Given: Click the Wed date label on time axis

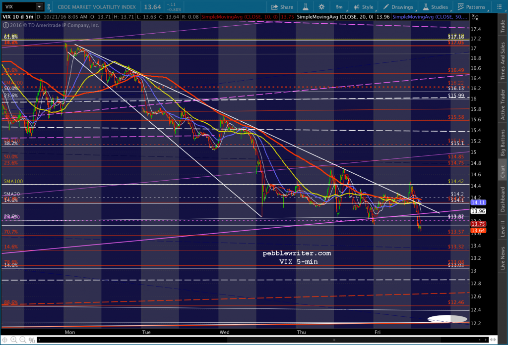Looking at the screenshot, I should [x=225, y=332].
